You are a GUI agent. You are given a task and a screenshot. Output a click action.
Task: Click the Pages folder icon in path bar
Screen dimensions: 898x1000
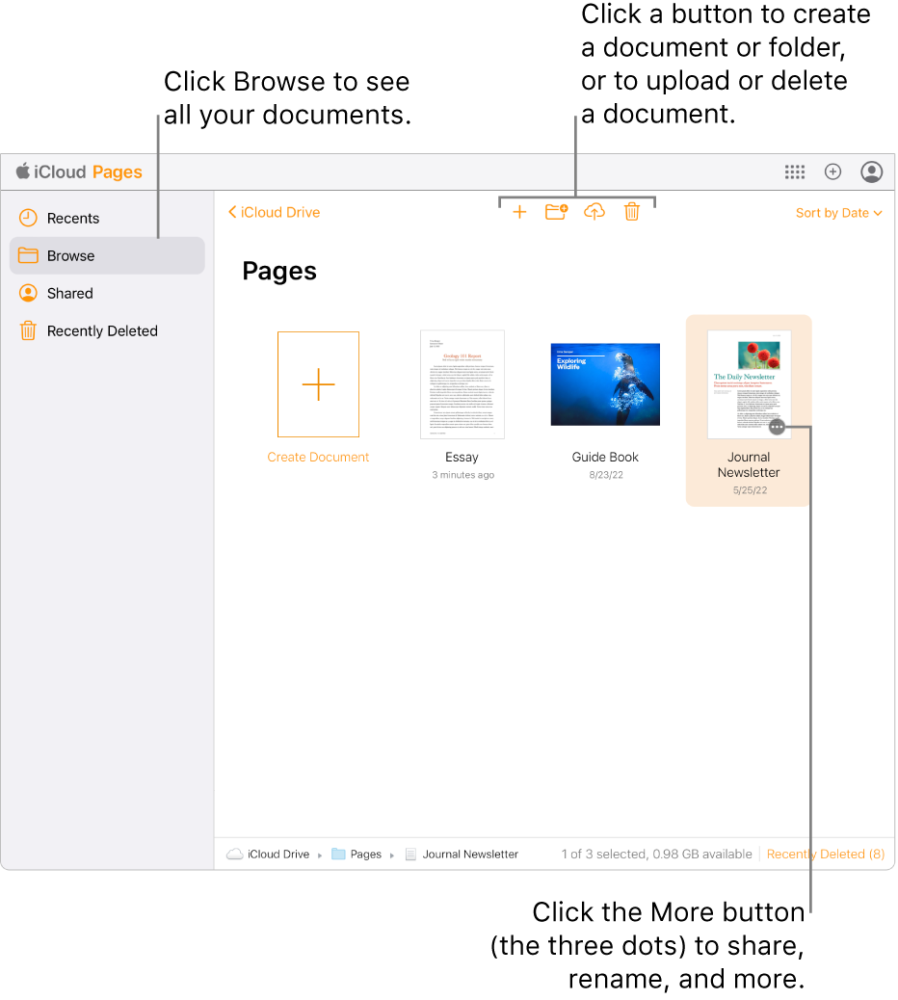coord(338,854)
